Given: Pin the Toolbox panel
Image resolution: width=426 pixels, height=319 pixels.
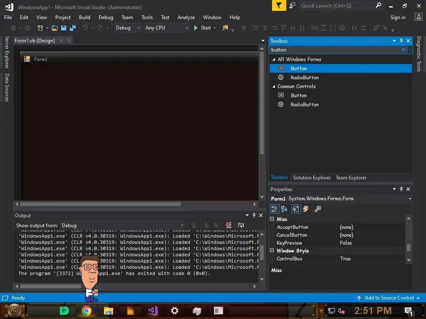Looking at the screenshot, I should [401, 41].
